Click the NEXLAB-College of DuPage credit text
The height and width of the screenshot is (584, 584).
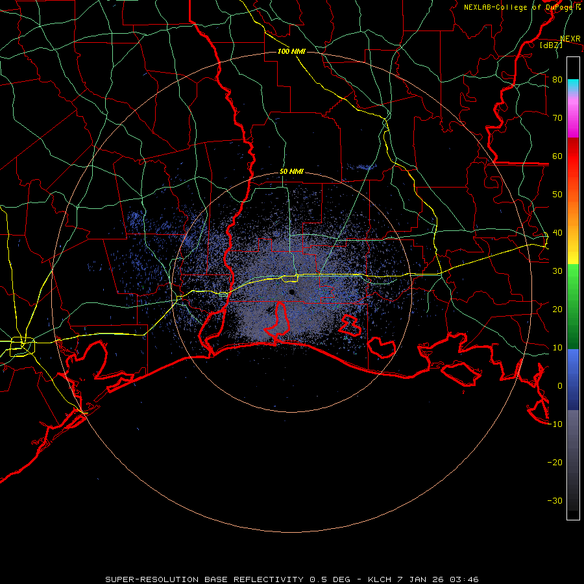pyautogui.click(x=522, y=7)
